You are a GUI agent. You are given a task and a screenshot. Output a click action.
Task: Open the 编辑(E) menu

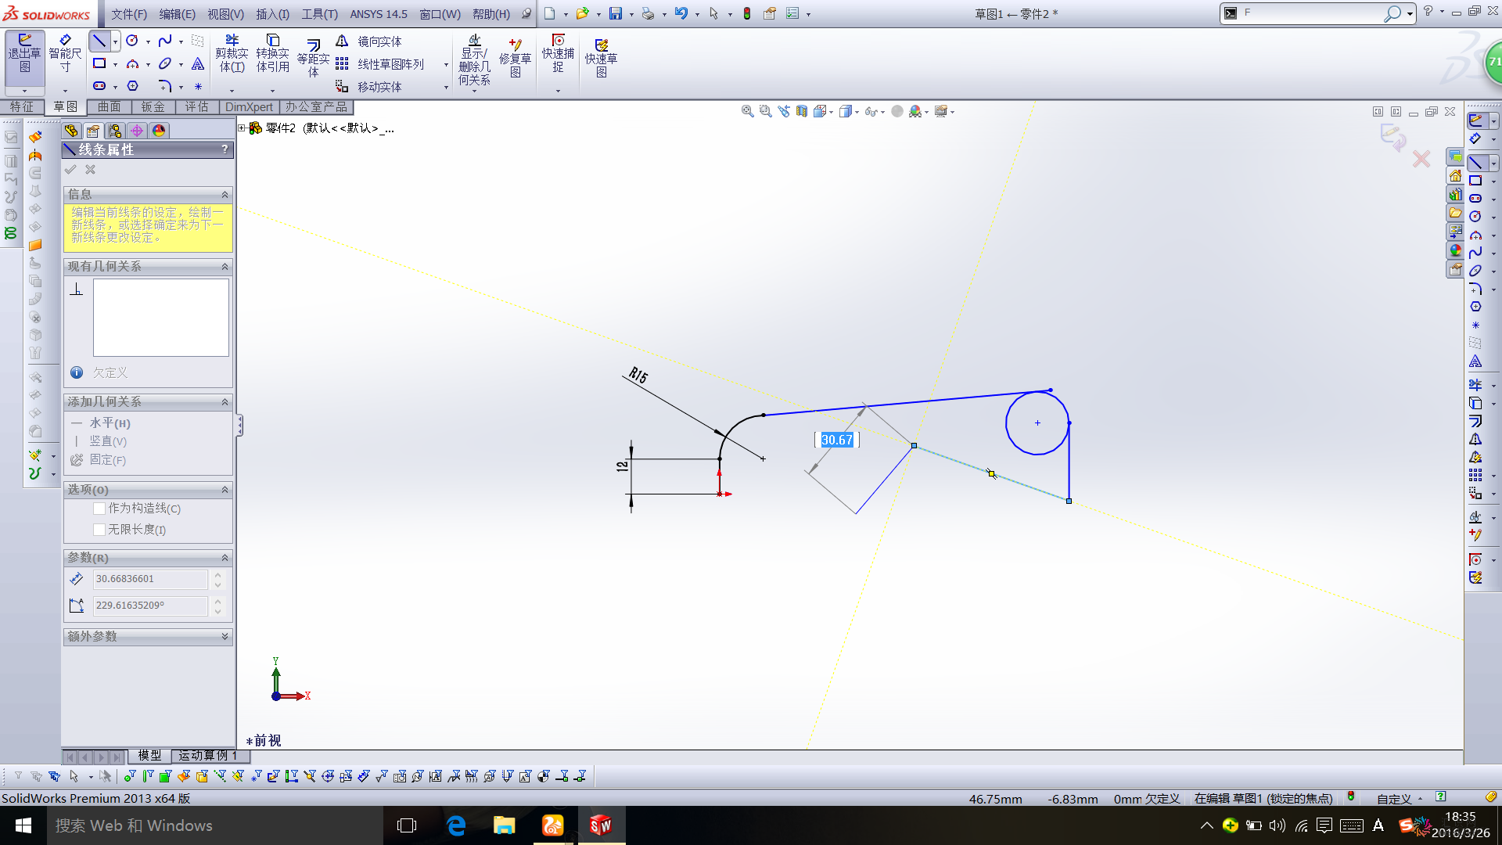[x=178, y=14]
